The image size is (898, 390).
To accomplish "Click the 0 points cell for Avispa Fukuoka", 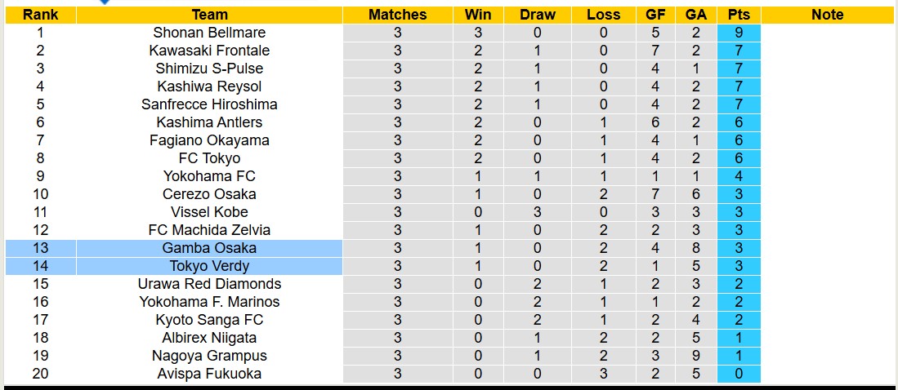I will 739,374.
